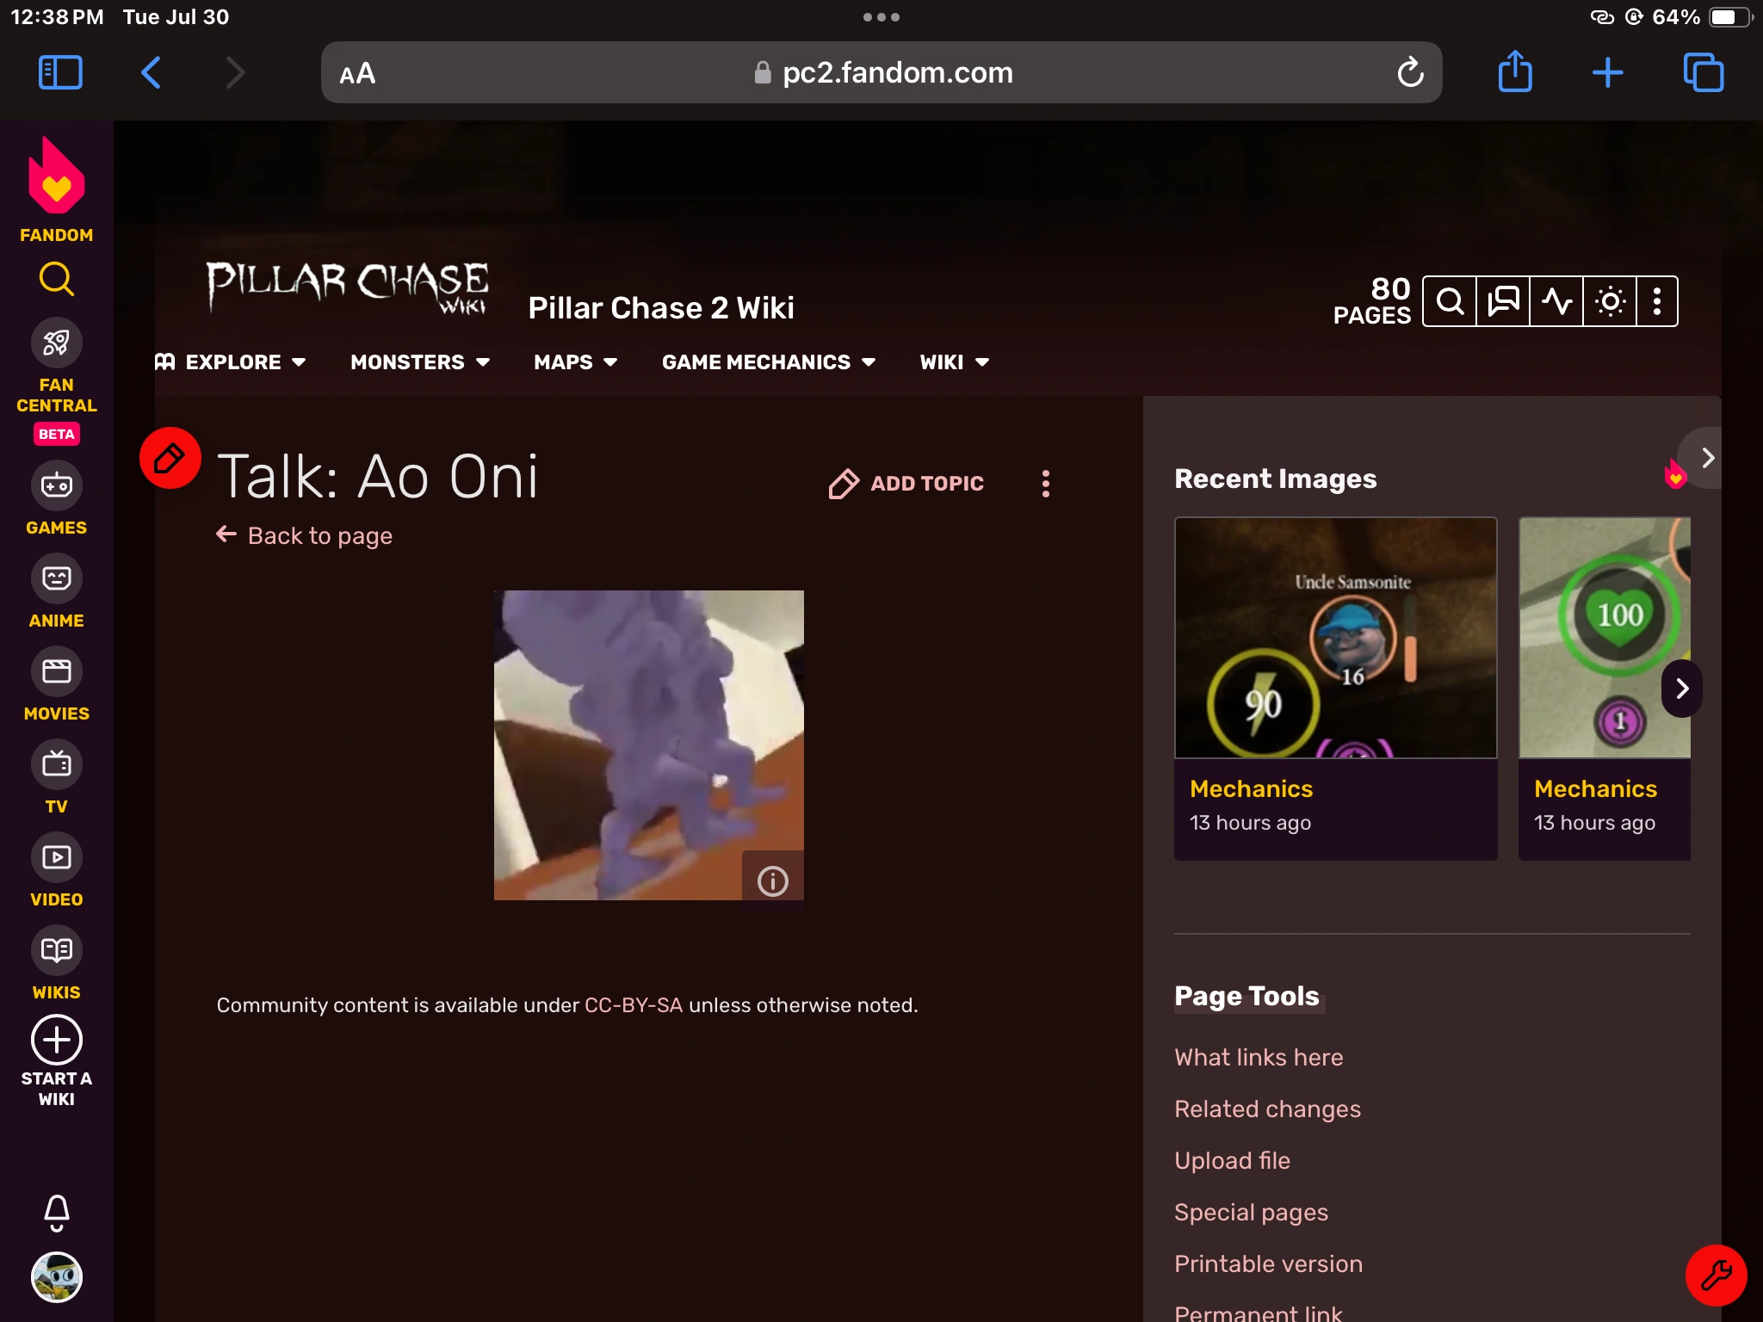This screenshot has height=1322, width=1763.
Task: Open the wiki search icon
Action: 1451,300
